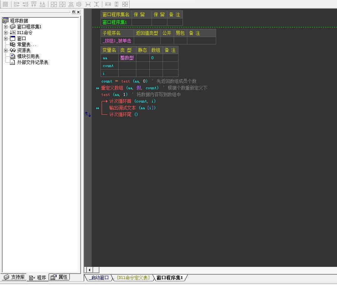Click the 返回值类型 column header
Screen dimensions: 337x285
coord(147,33)
